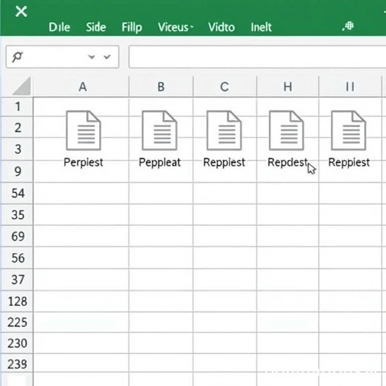The height and width of the screenshot is (386, 386).
Task: Select the Peppleat document icon
Action: pyautogui.click(x=159, y=131)
